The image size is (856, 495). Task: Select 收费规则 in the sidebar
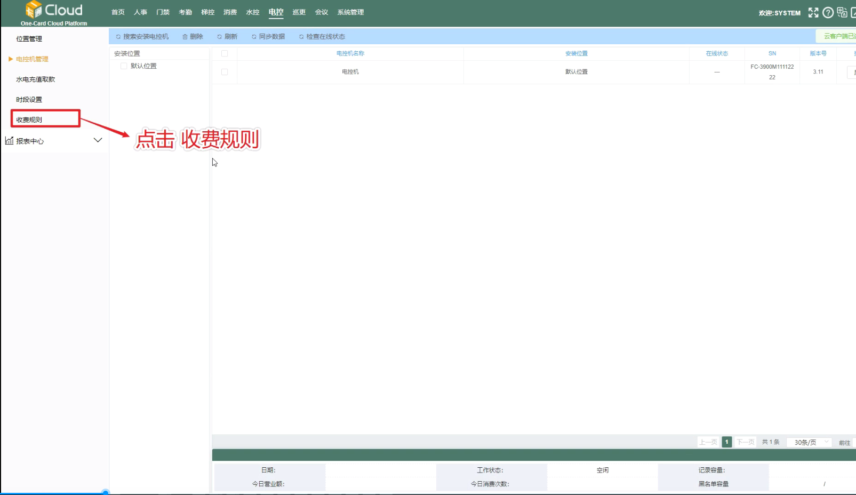29,120
